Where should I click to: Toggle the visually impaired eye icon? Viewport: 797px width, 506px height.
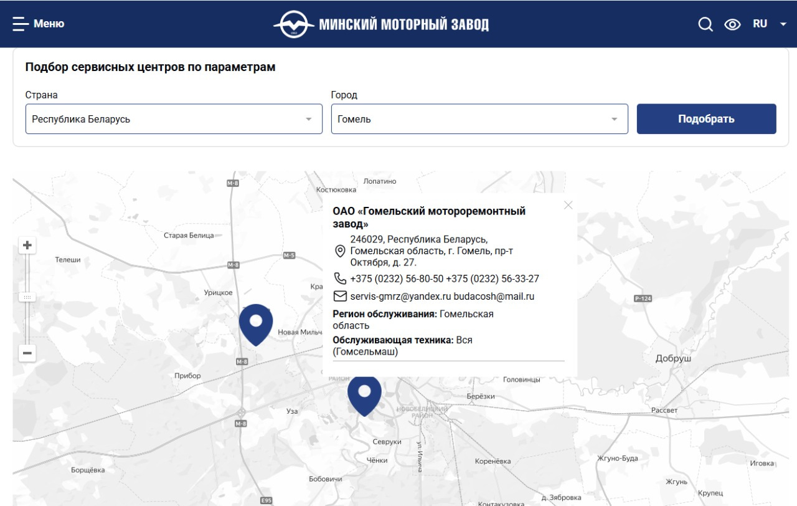pyautogui.click(x=732, y=24)
